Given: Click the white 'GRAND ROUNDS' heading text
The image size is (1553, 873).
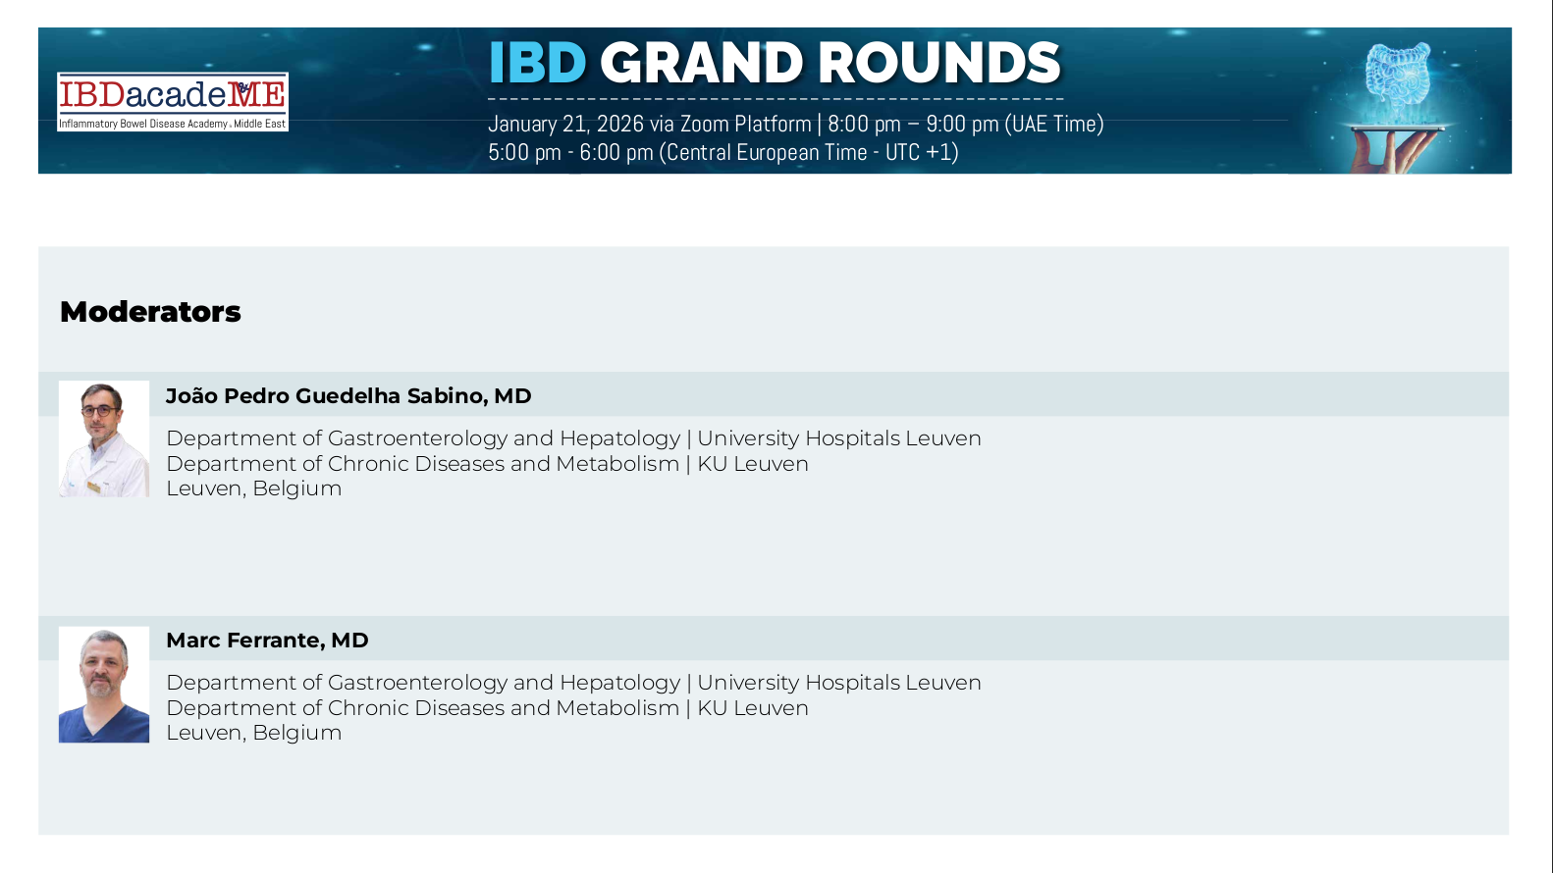Looking at the screenshot, I should (830, 64).
